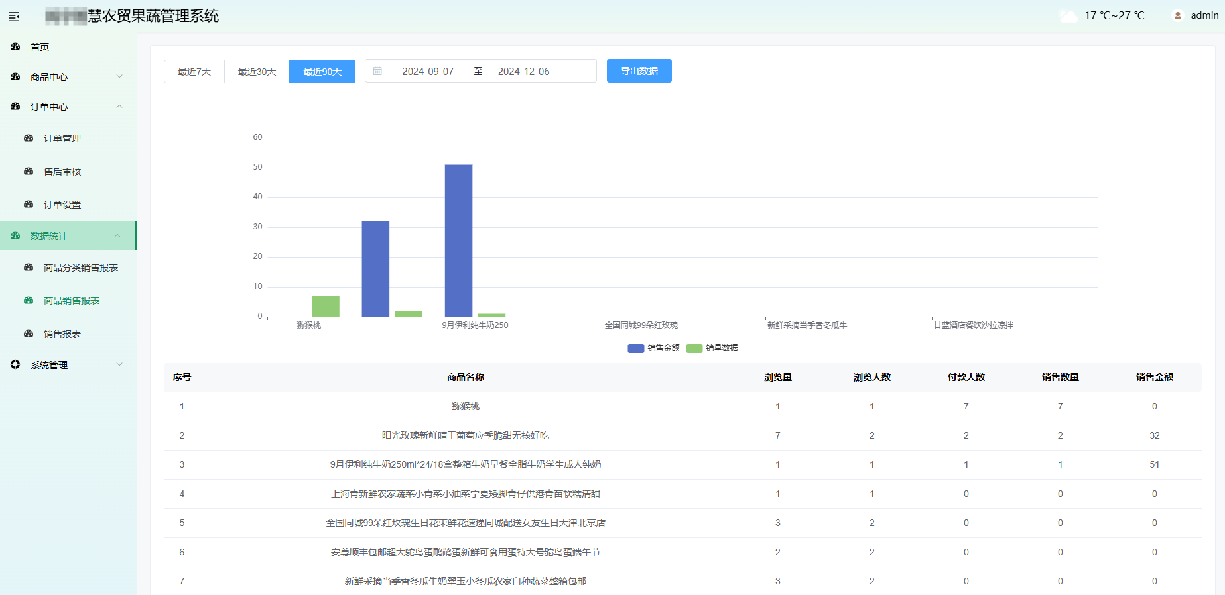Click the start date 2024-09-07 field
Image resolution: width=1225 pixels, height=595 pixels.
(428, 72)
